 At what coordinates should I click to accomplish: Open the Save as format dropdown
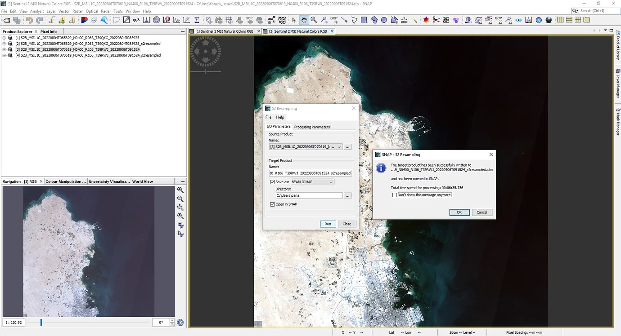[x=332, y=181]
